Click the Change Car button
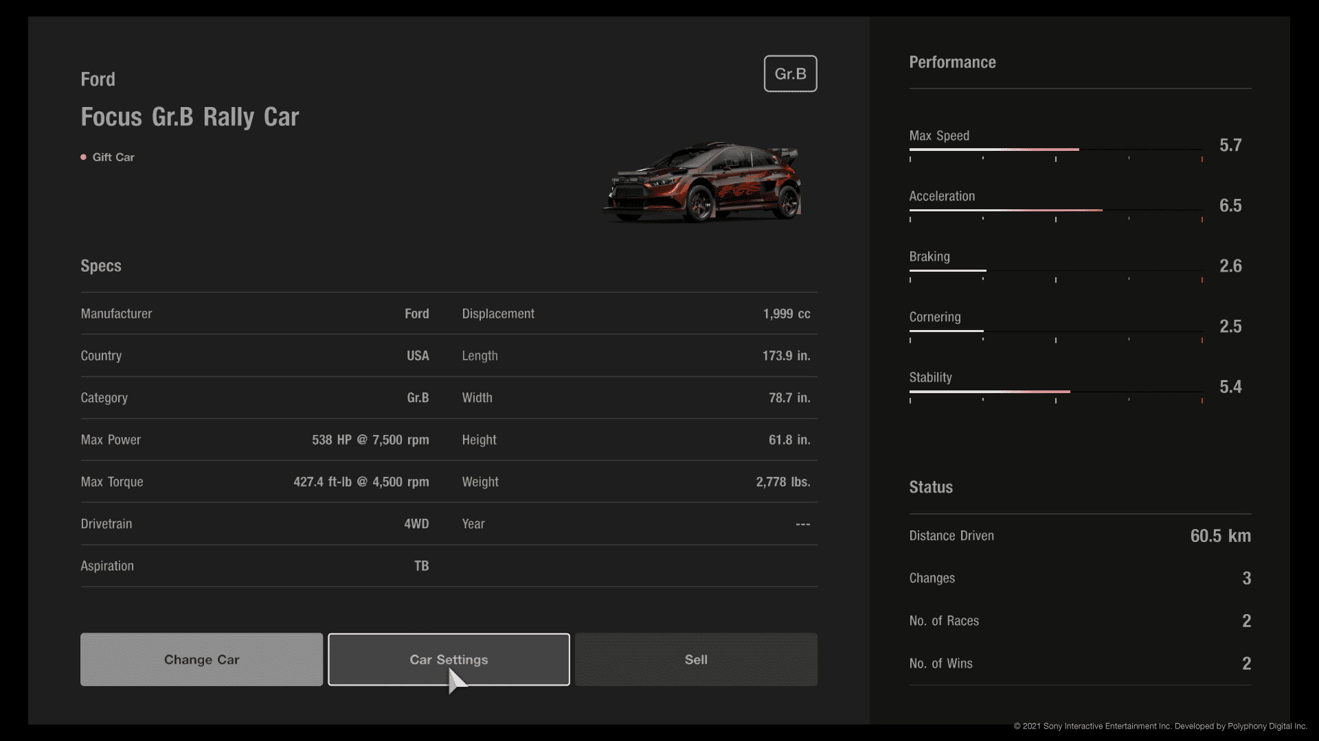This screenshot has height=741, width=1319. coord(201,659)
